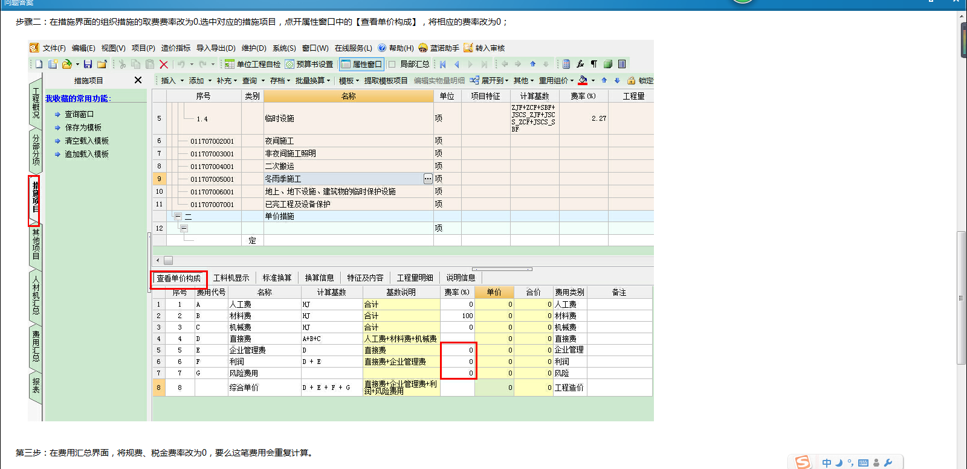Screen dimensions: 967x469
Task: Click the list document icon at toolbar end
Action: [x=622, y=64]
